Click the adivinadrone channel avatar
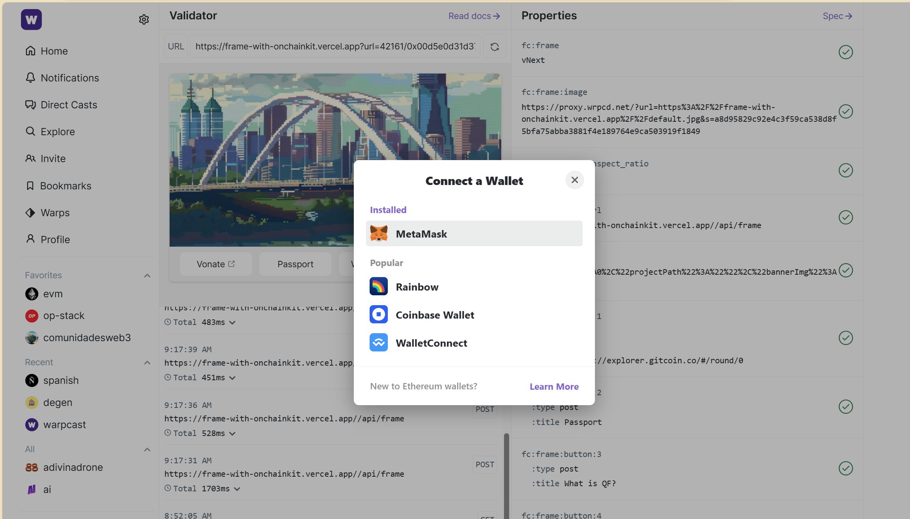Viewport: 910px width, 519px height. pos(32,468)
